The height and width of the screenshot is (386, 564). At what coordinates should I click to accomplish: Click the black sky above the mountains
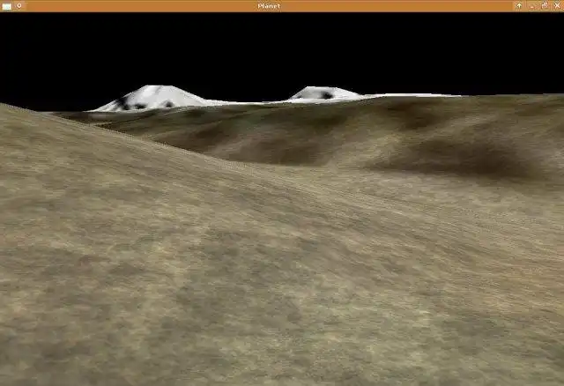[x=282, y=48]
